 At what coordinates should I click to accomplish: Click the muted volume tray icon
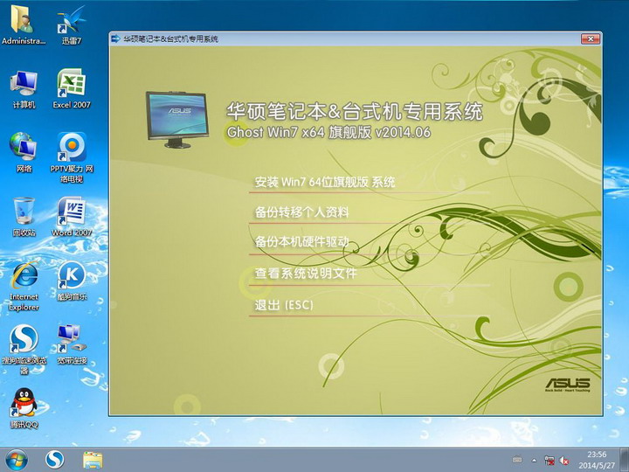coord(564,460)
